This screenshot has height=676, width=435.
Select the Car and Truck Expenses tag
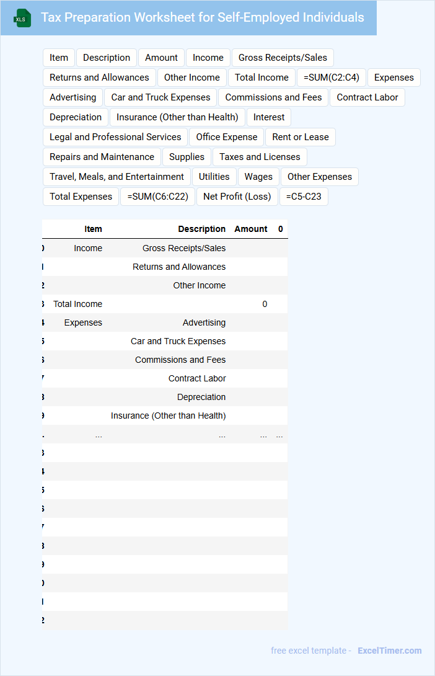point(160,97)
